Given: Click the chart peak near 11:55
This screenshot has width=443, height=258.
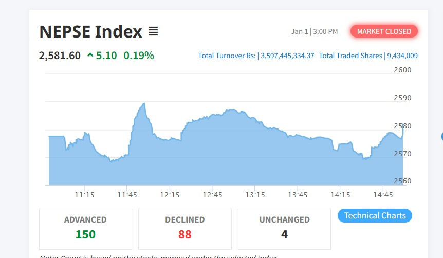Looking at the screenshot, I should (x=144, y=104).
